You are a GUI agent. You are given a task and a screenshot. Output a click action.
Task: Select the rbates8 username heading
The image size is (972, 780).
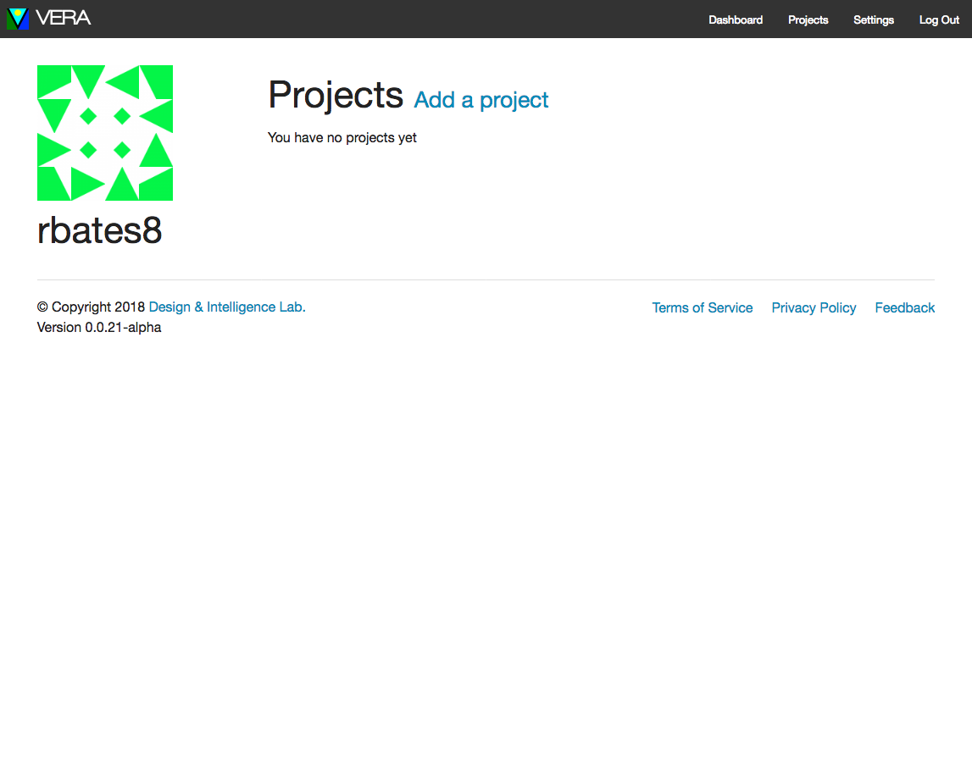pos(100,230)
